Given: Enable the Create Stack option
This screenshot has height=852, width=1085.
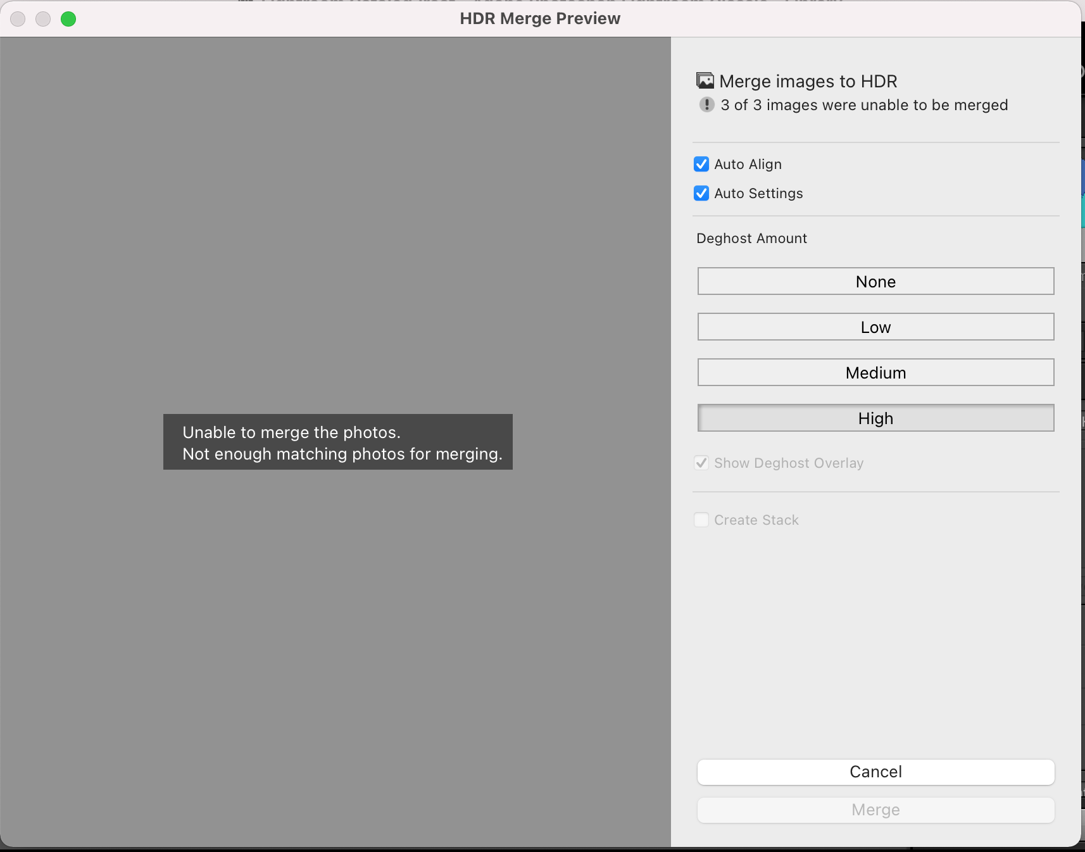Looking at the screenshot, I should point(701,520).
